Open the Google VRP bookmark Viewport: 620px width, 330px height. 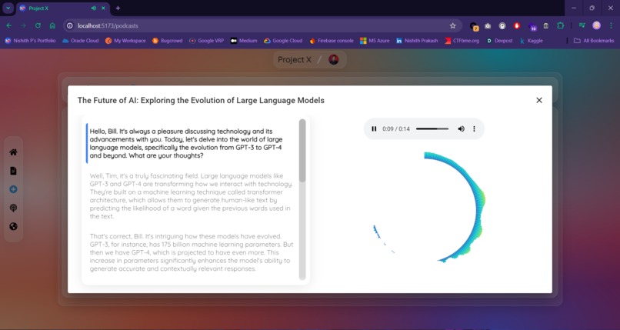pyautogui.click(x=207, y=41)
